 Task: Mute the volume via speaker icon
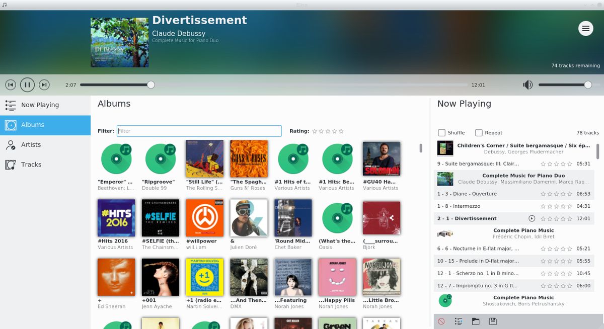[x=527, y=85]
